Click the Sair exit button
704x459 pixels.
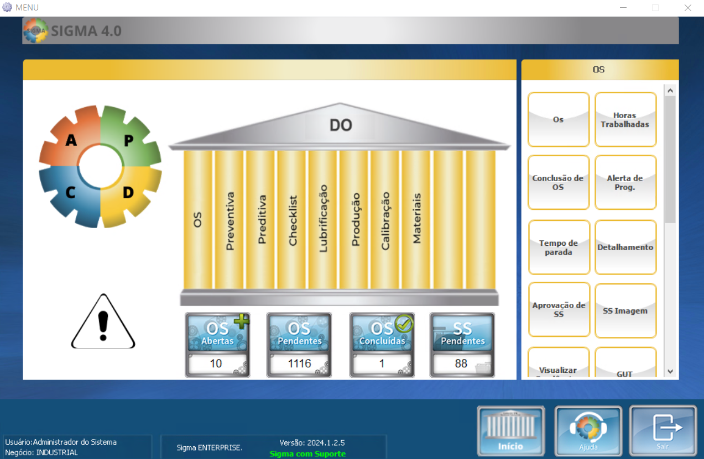663,431
